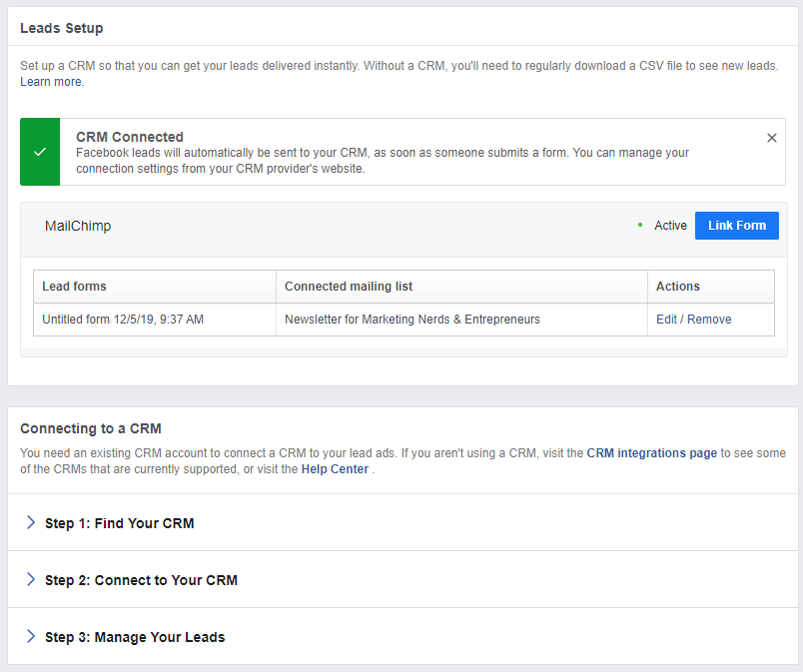Expand Step 2: Connect to Your CRM chevron
This screenshot has height=672, width=803.
click(x=31, y=579)
